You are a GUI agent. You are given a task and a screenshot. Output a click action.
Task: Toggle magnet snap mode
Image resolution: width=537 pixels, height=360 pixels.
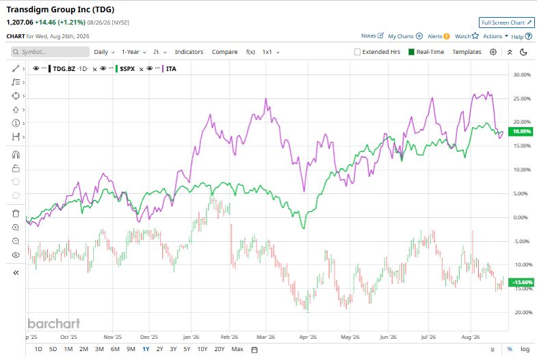coord(16,155)
